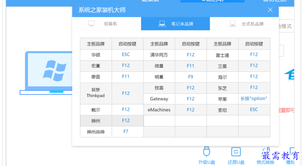The image size is (302, 166).
Task: Click the 还原U盘 restore icon
Action: coord(236,152)
